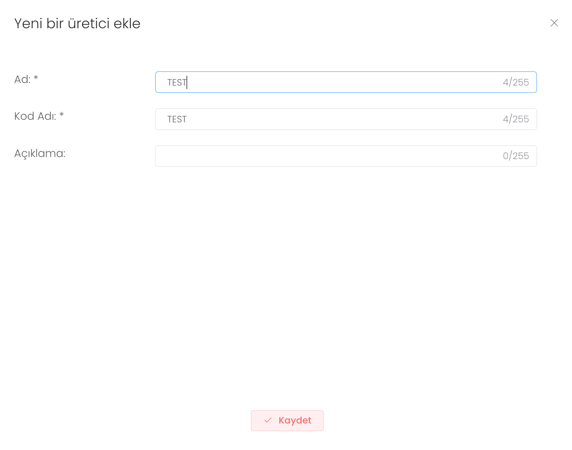This screenshot has height=450, width=572.
Task: Click the dialog title 'Yeni bir üretici ekle'
Action: [x=77, y=24]
